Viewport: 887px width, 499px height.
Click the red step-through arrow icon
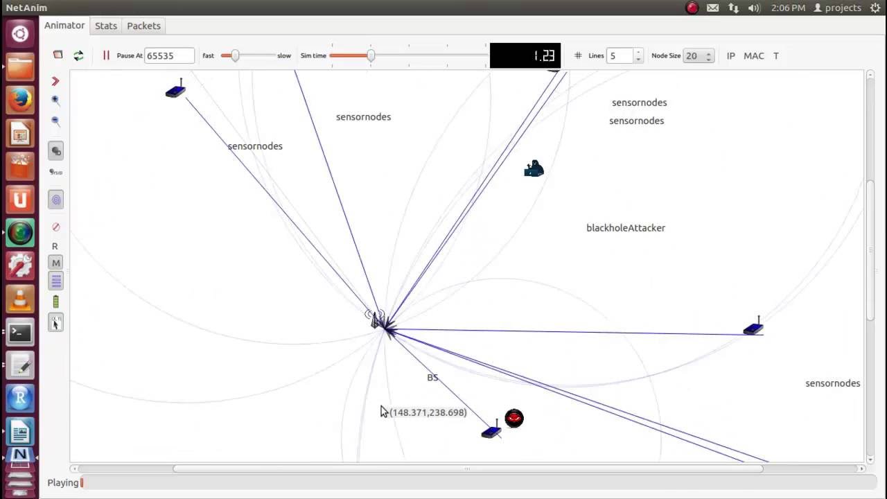(55, 81)
